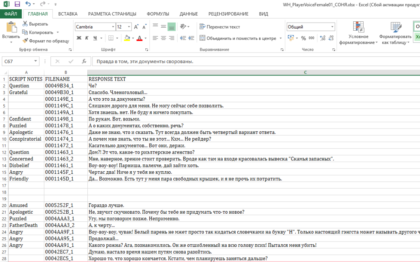Undo the last action
This screenshot has height=262, width=420.
tap(28, 4)
